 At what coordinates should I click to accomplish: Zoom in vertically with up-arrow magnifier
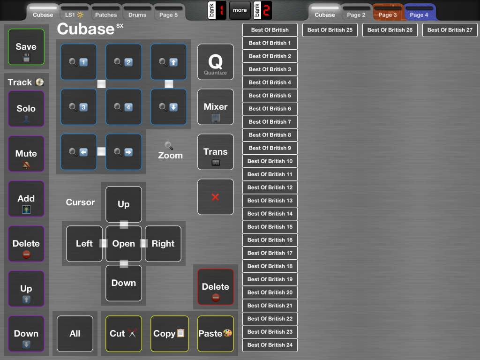pyautogui.click(x=169, y=62)
